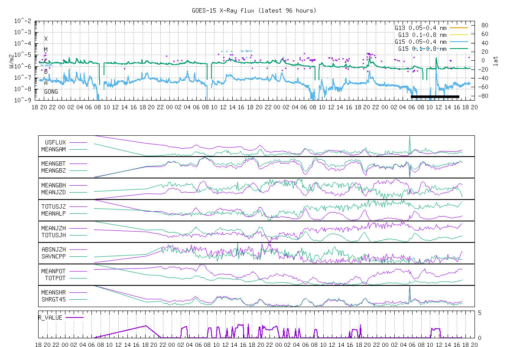Select the TOTPOT series label
Viewport: 520px width, 347px height.
(55, 278)
